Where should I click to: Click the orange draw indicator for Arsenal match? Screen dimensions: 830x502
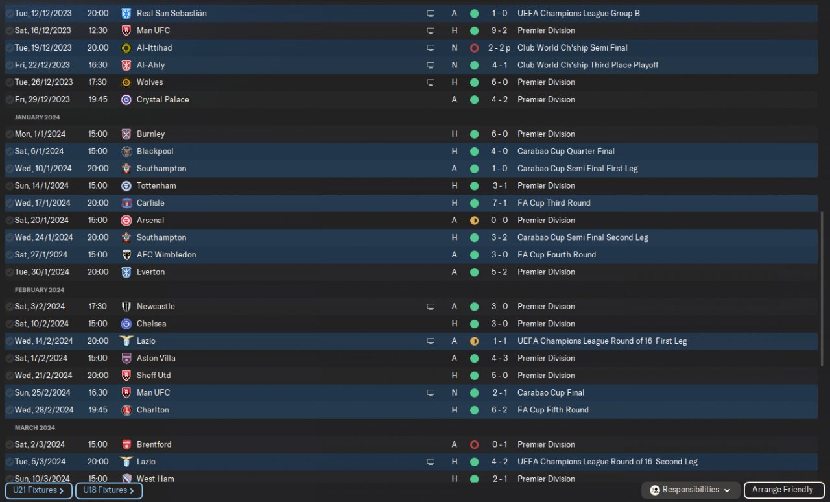pyautogui.click(x=474, y=221)
